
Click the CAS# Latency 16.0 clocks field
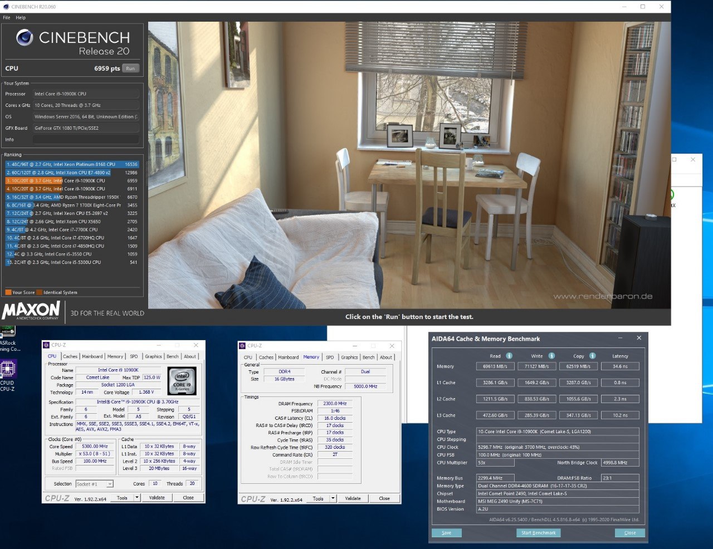pyautogui.click(x=335, y=418)
